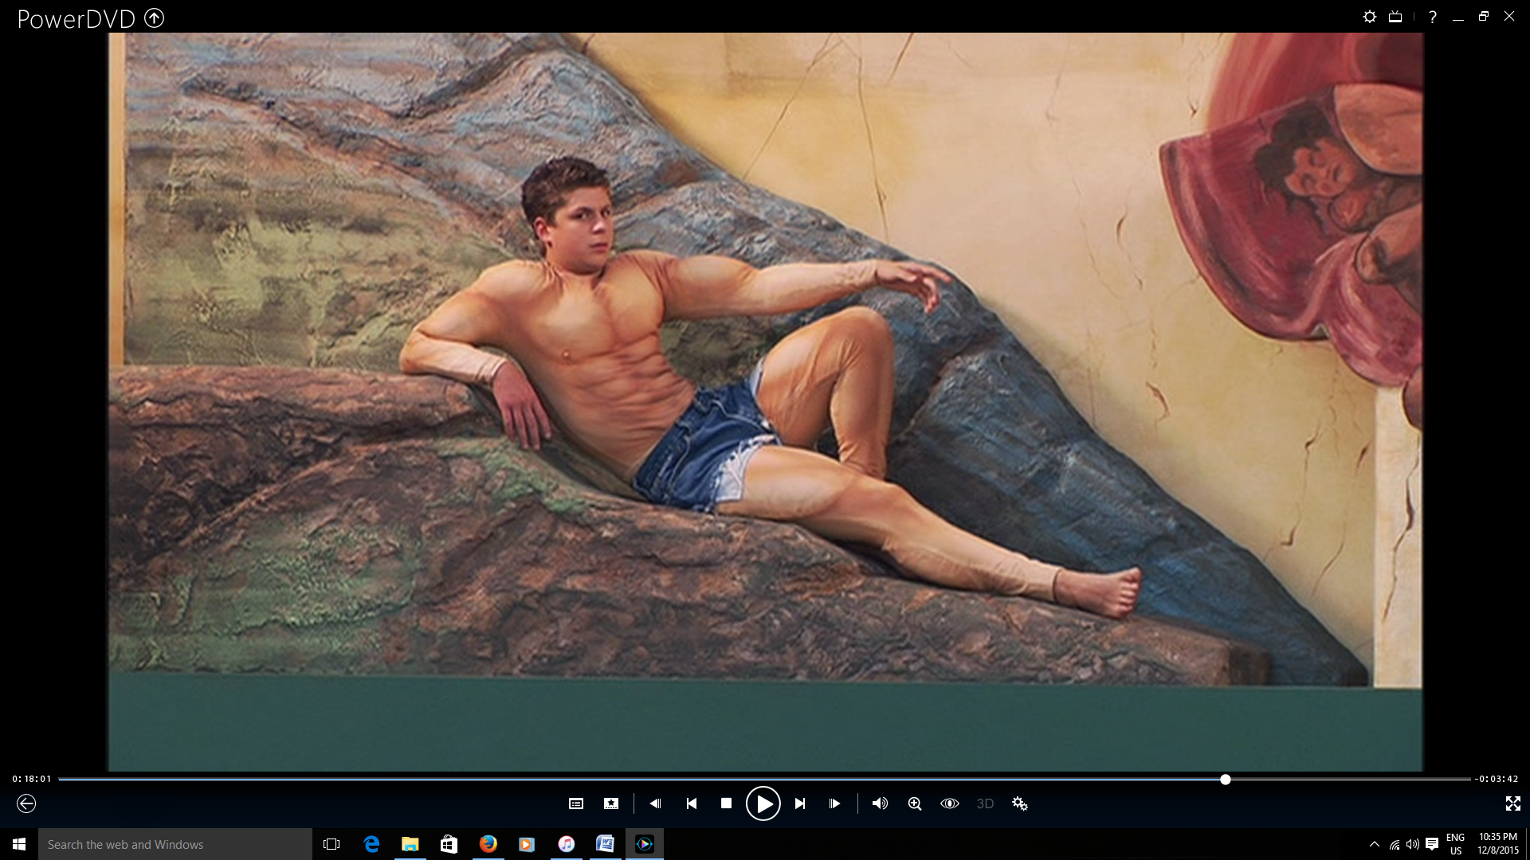Open PowerDVD settings gear in title bar
The width and height of the screenshot is (1530, 860).
click(1370, 17)
